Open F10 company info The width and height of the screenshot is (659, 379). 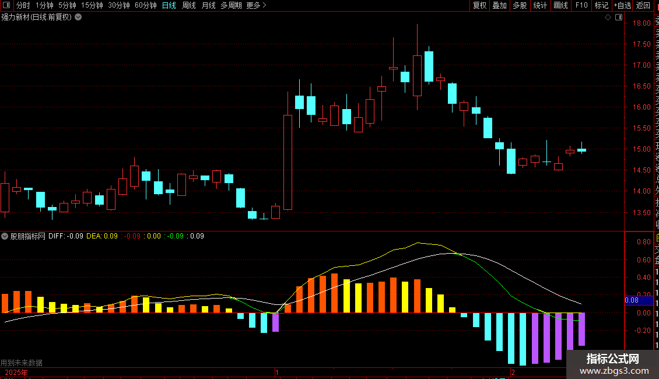[581, 5]
